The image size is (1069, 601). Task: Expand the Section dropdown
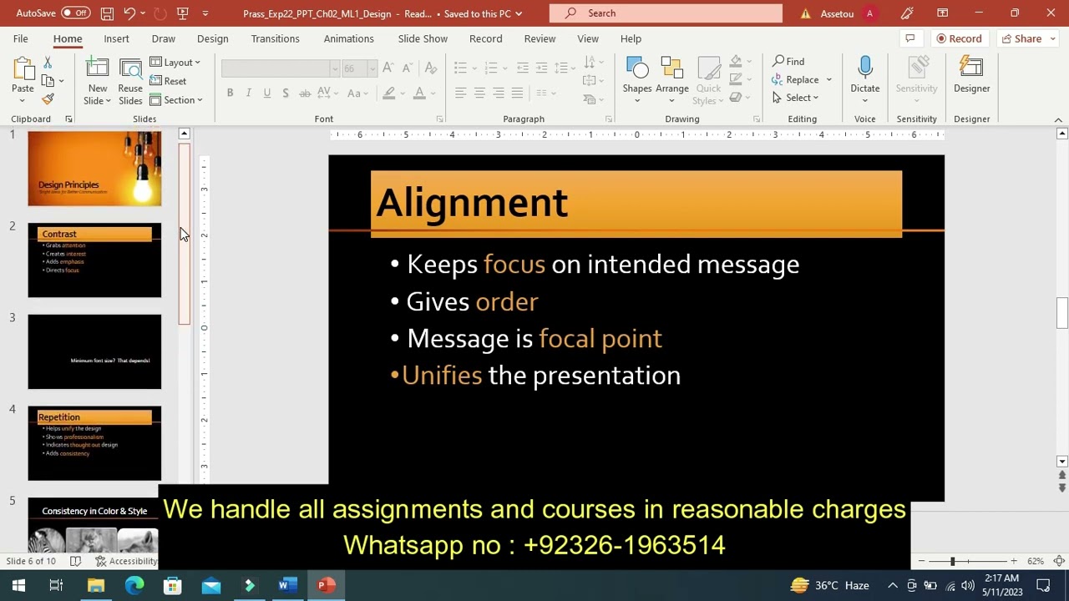pyautogui.click(x=176, y=100)
